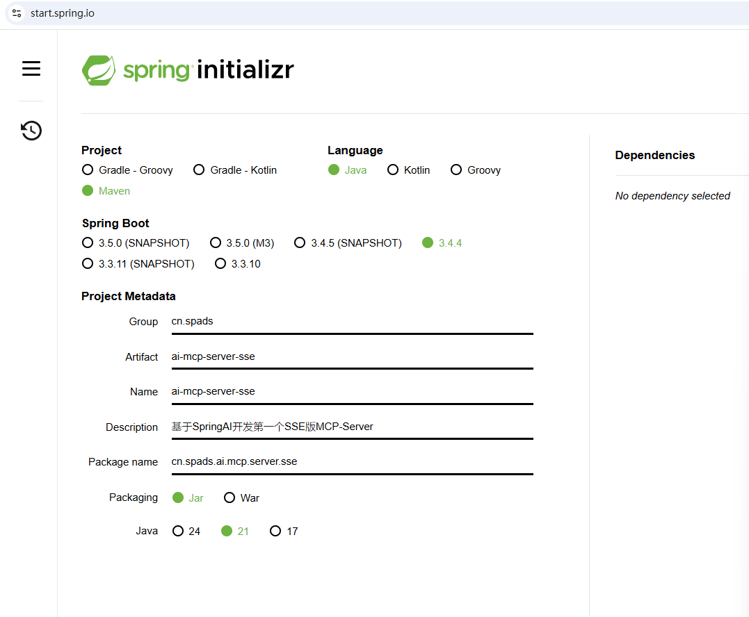This screenshot has height=617, width=749.
Task: Click the Description input field
Action: tap(352, 427)
